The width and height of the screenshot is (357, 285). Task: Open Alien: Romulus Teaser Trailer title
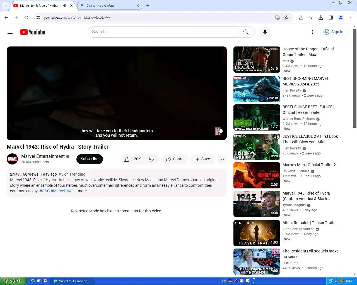(x=310, y=223)
